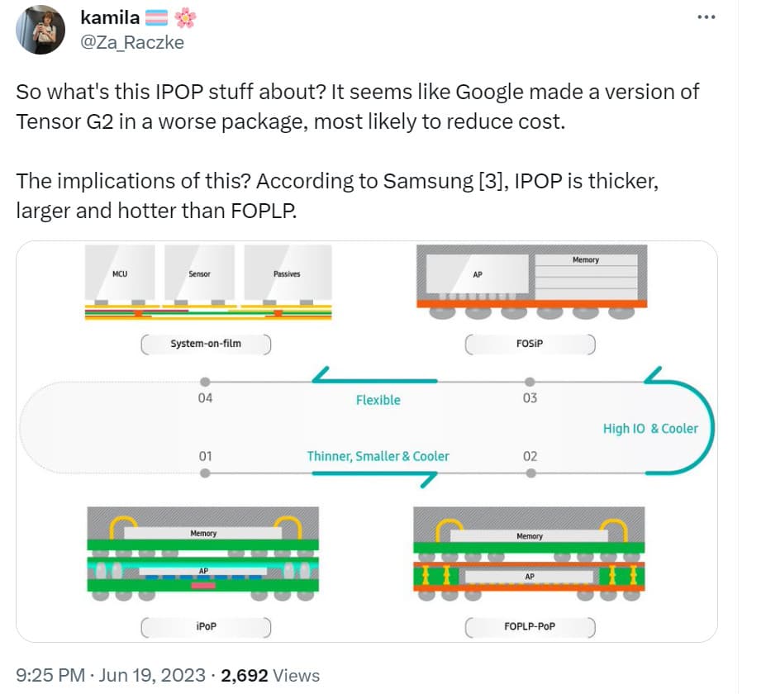Click the cherry blossom emoji
The width and height of the screenshot is (766, 694).
pos(185,17)
